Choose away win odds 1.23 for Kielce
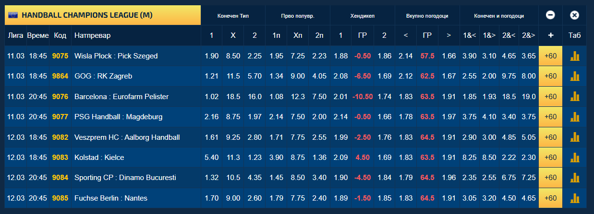 point(255,158)
